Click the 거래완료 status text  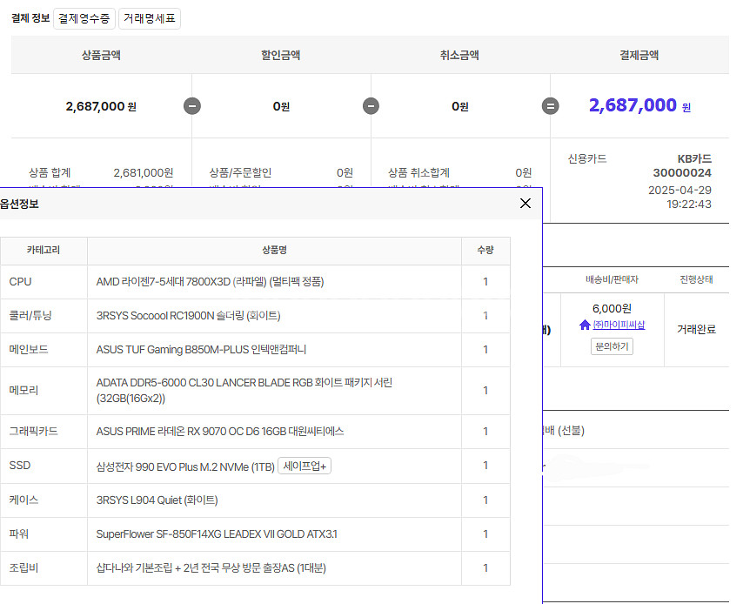tap(696, 329)
